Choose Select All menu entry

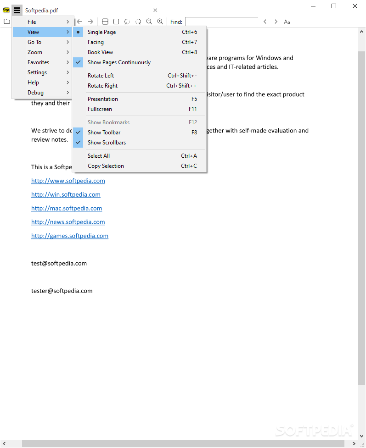click(x=139, y=156)
